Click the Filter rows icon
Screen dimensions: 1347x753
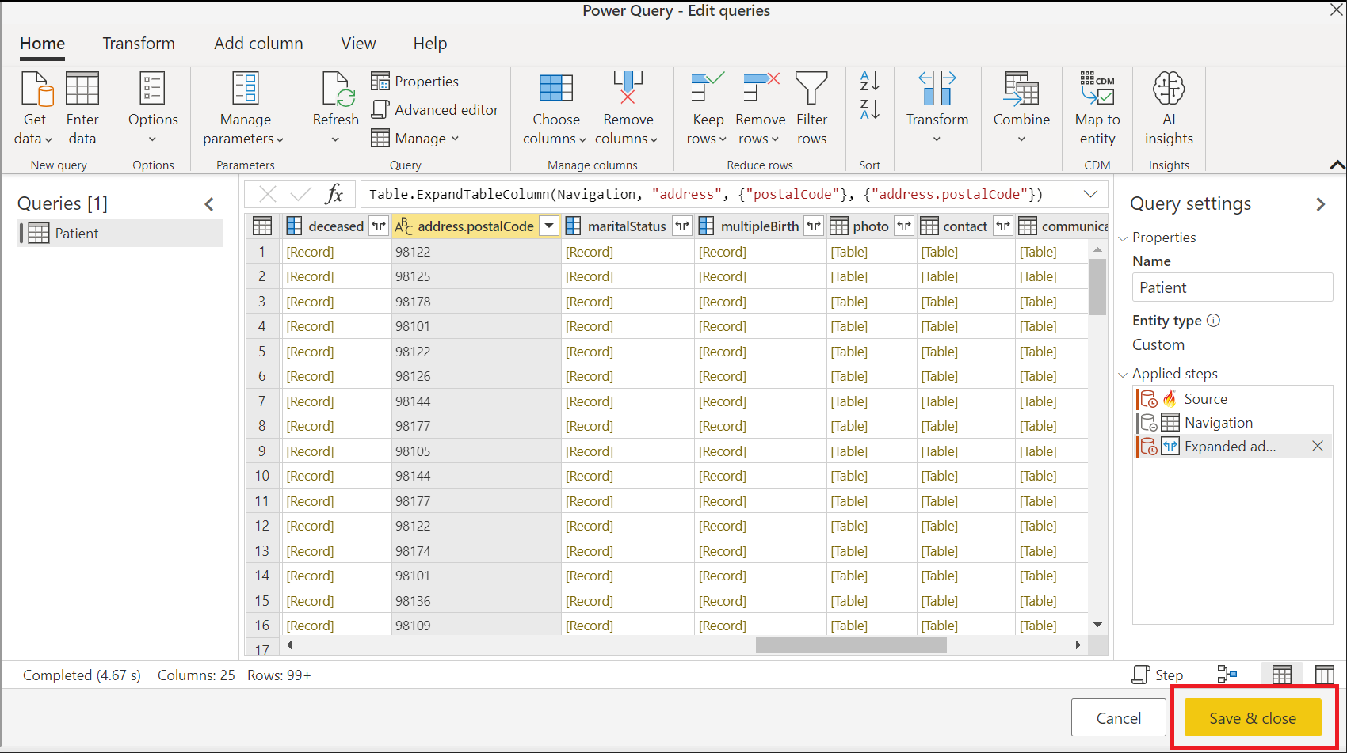click(811, 89)
